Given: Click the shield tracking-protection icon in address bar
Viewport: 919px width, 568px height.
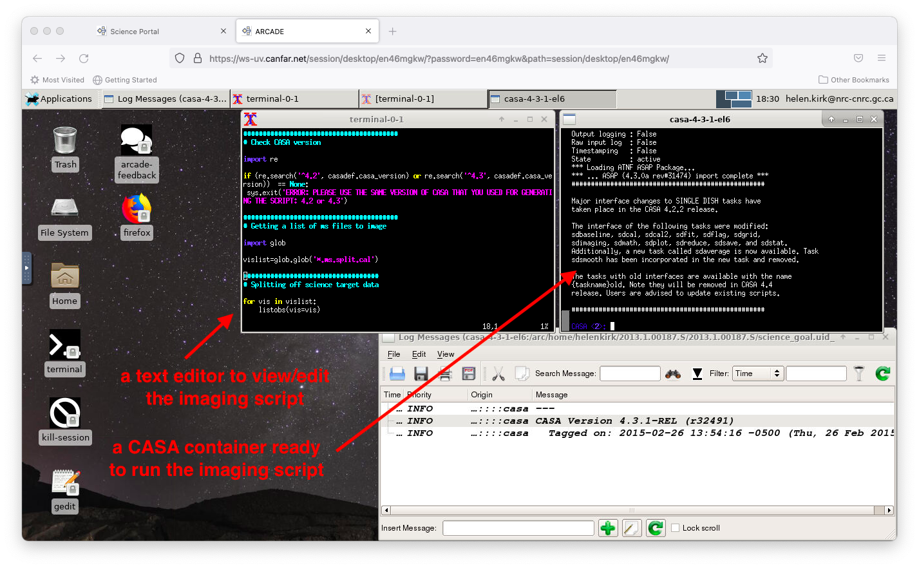Looking at the screenshot, I should (180, 58).
